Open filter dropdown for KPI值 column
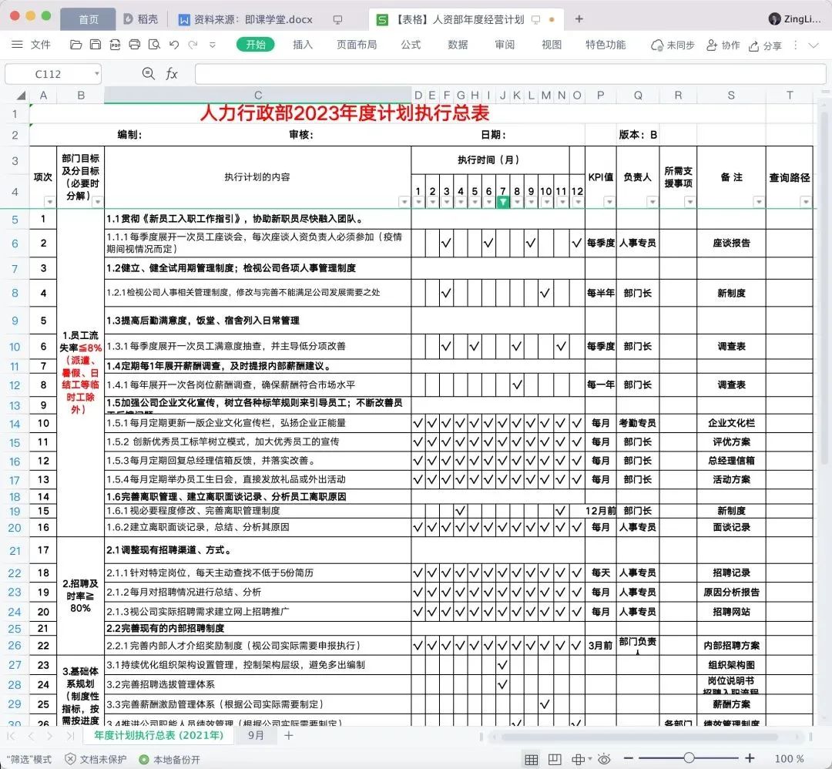Image resolution: width=832 pixels, height=769 pixels. (609, 202)
